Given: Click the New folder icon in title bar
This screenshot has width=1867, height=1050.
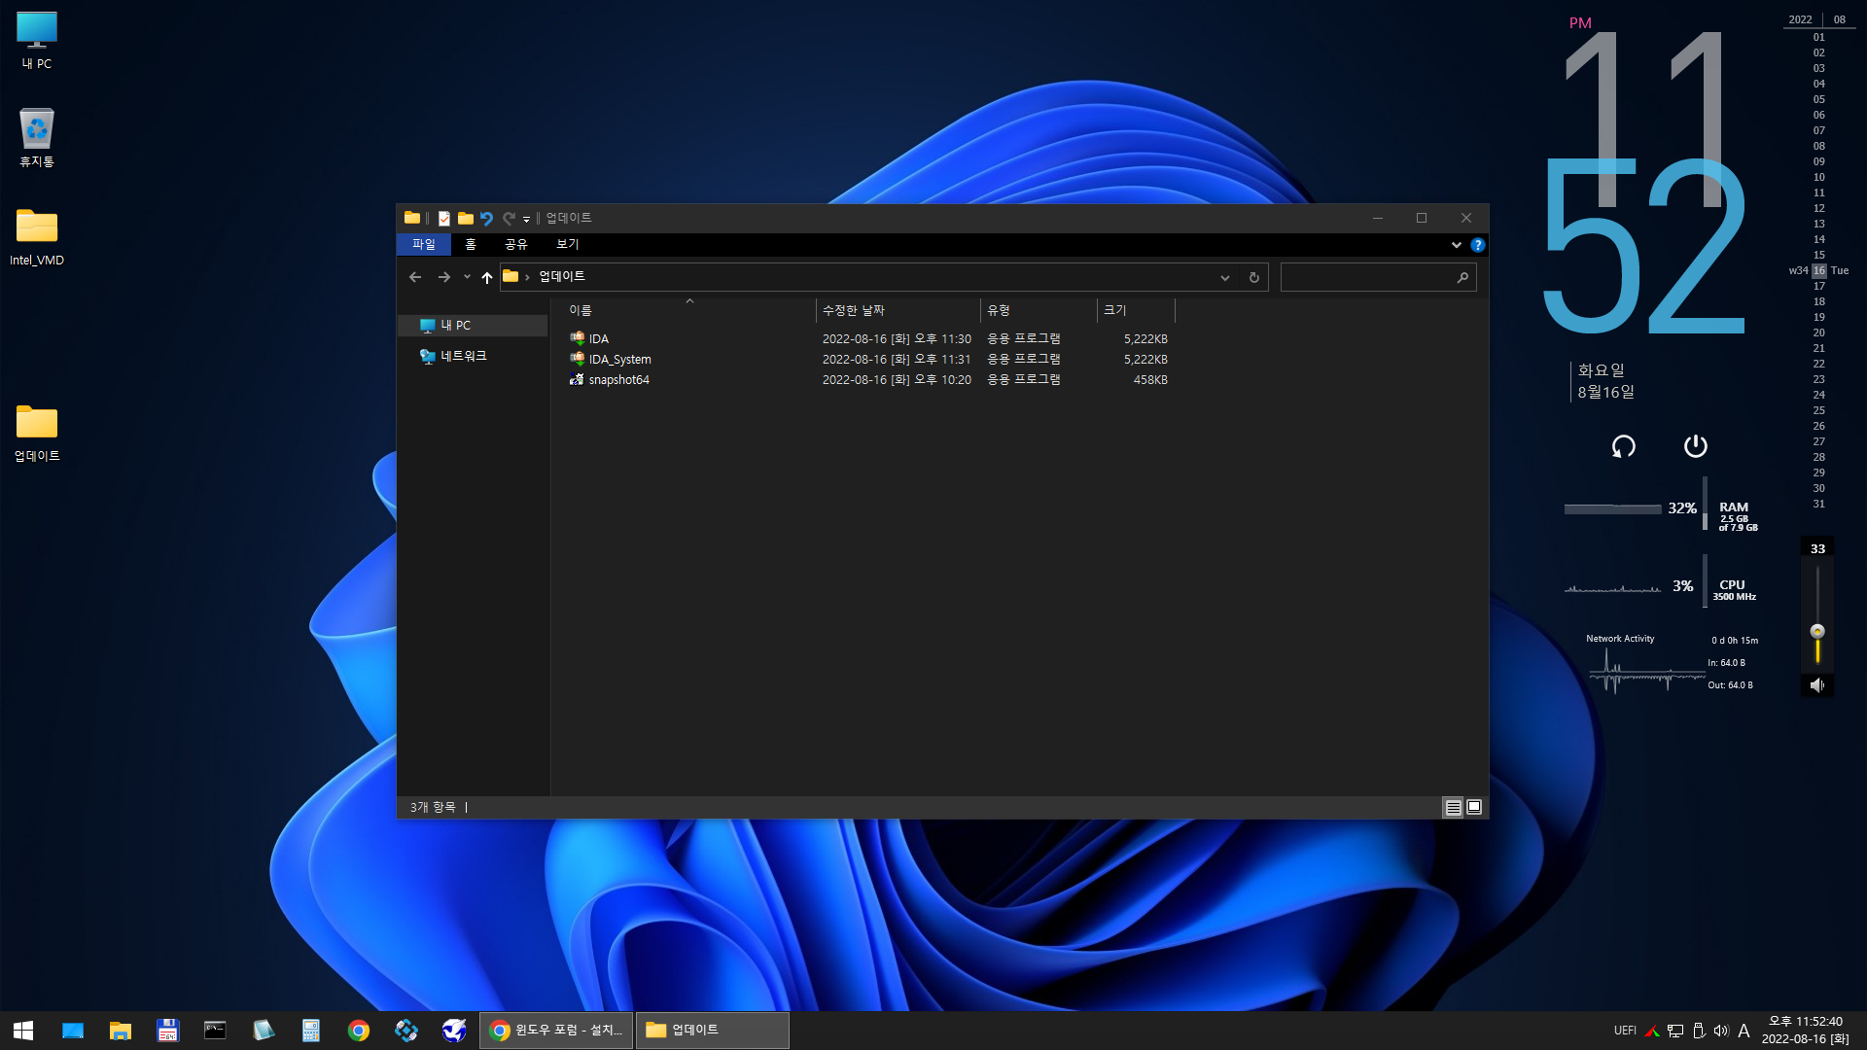Looking at the screenshot, I should point(465,219).
